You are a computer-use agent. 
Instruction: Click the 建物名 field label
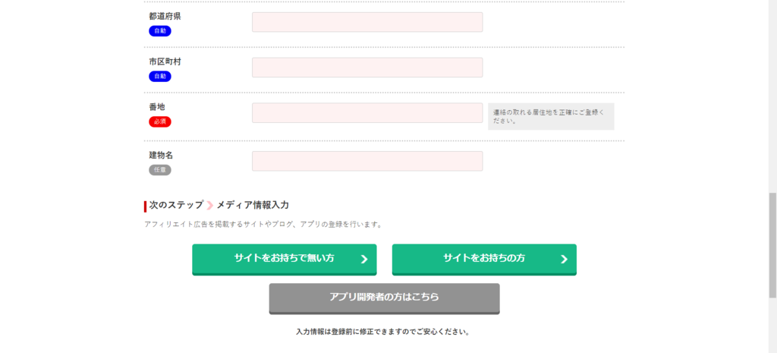pos(161,155)
